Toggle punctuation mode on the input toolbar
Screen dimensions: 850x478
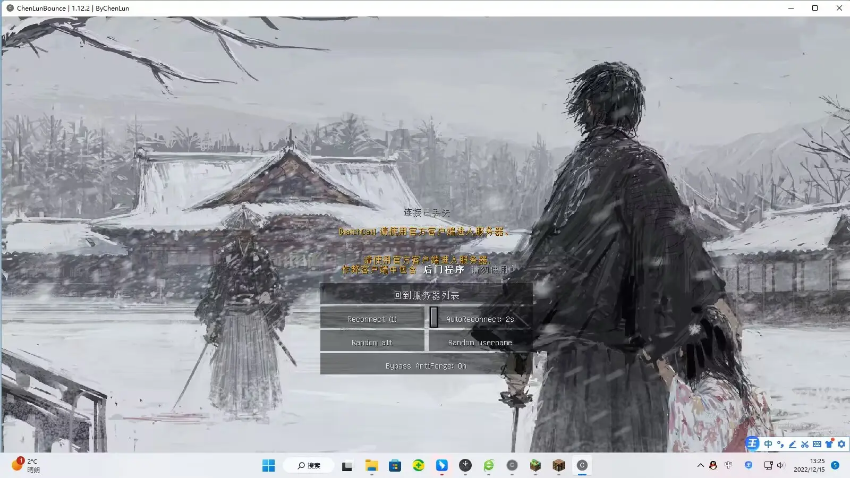[x=780, y=445]
